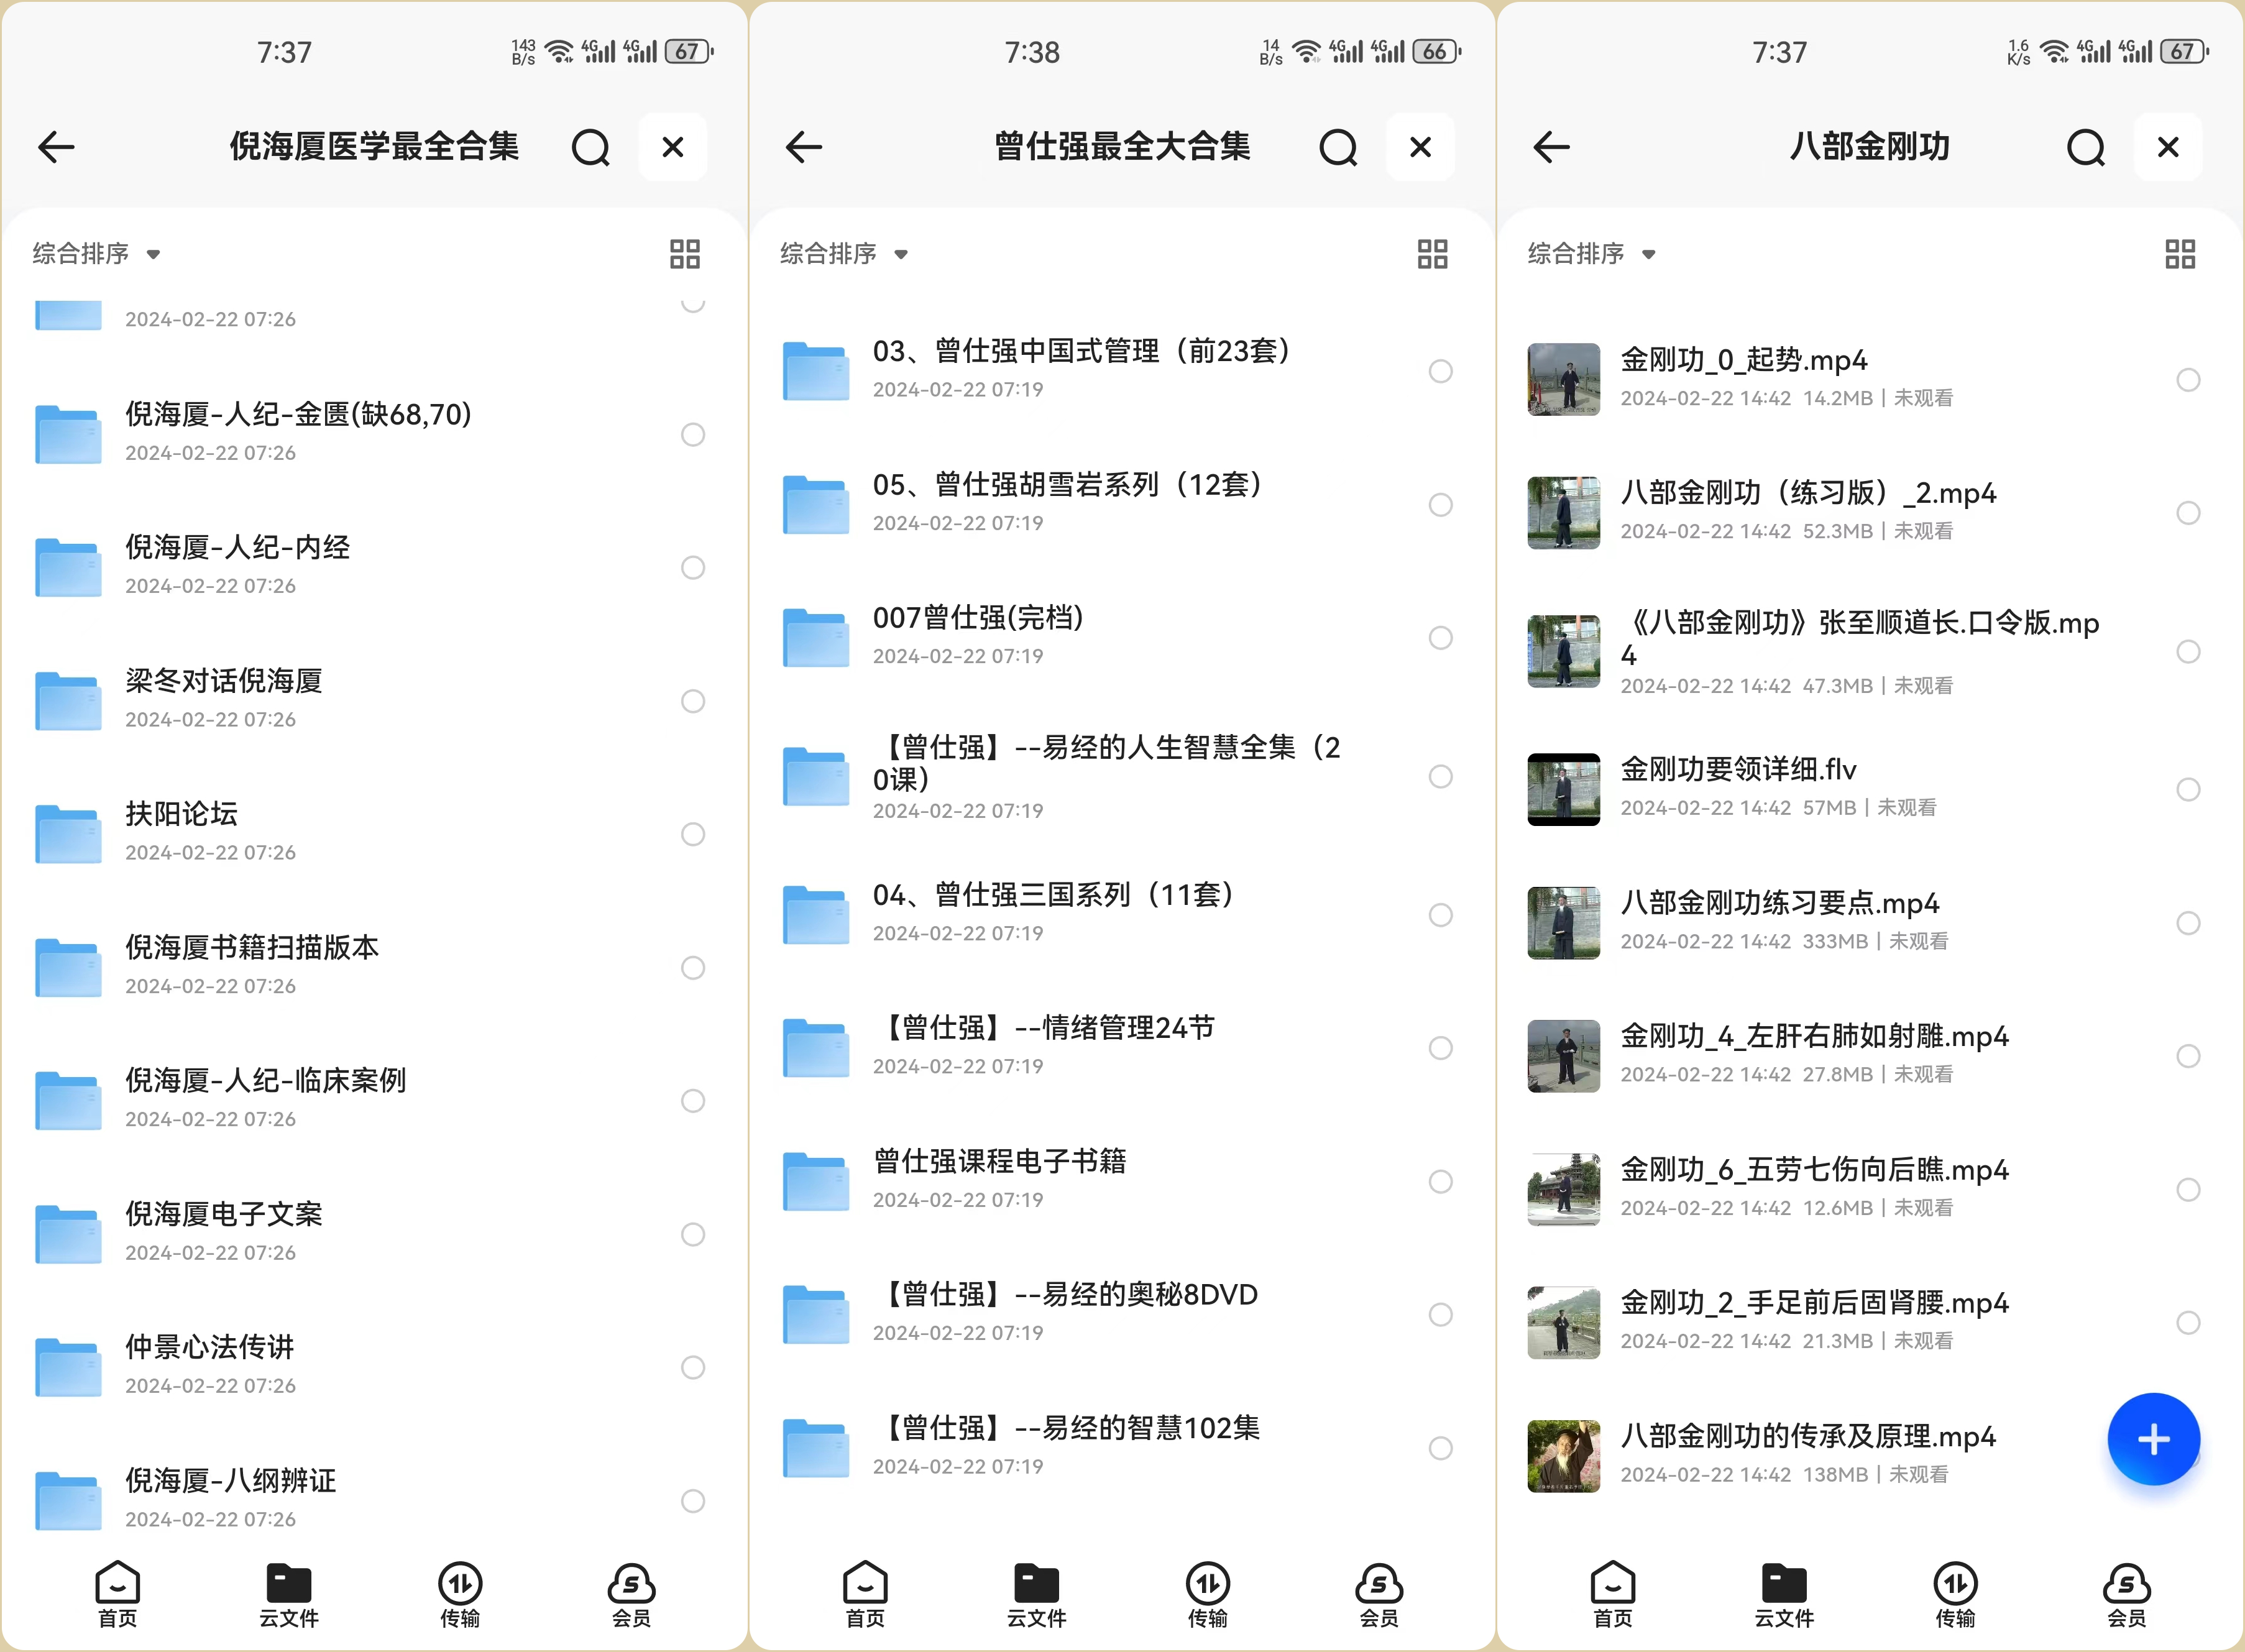Viewport: 2245px width, 1652px height.
Task: Select radio for 倪海厦-人纪-金匮(缺68,70)
Action: click(x=693, y=434)
